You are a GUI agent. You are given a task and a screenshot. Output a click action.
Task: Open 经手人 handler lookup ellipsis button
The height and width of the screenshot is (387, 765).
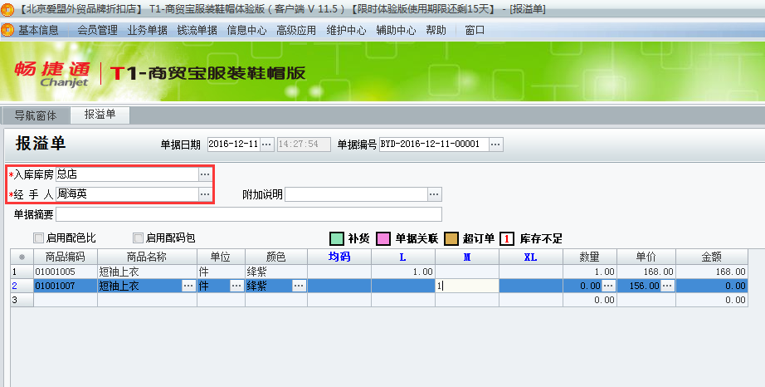pos(205,193)
